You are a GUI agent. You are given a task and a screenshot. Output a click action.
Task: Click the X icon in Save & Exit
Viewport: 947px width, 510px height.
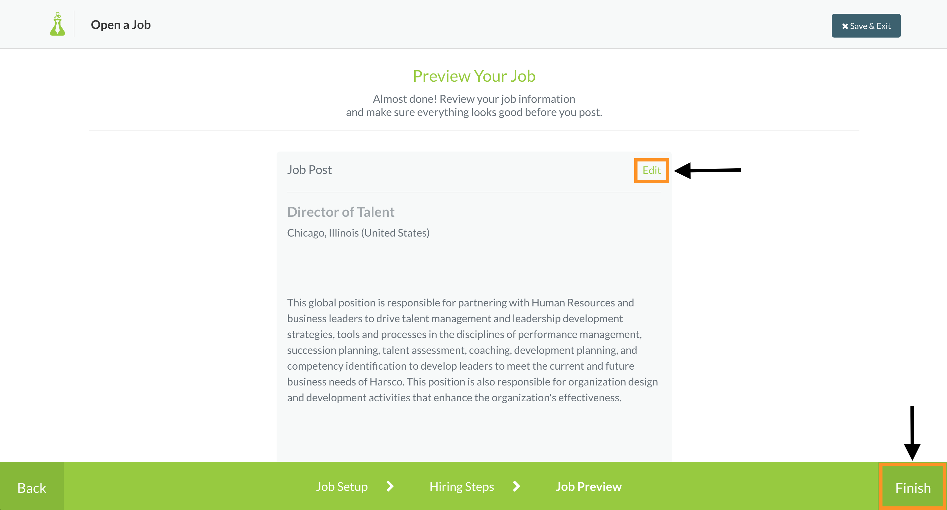[845, 26]
